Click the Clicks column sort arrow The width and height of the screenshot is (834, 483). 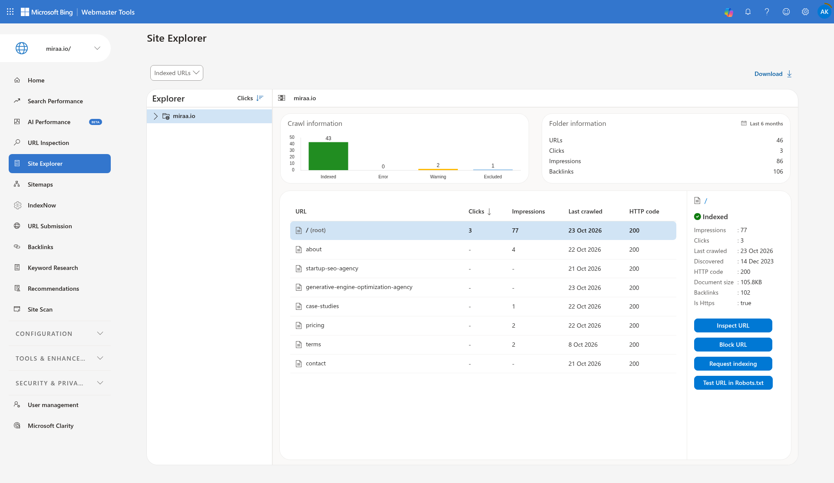click(489, 212)
